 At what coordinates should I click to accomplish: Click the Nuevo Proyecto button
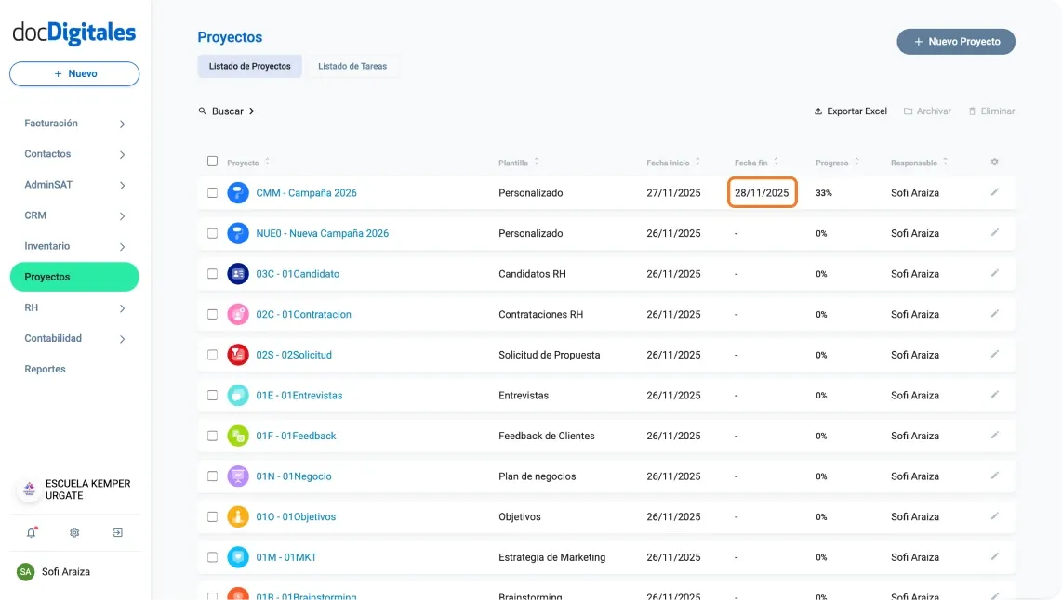955,41
